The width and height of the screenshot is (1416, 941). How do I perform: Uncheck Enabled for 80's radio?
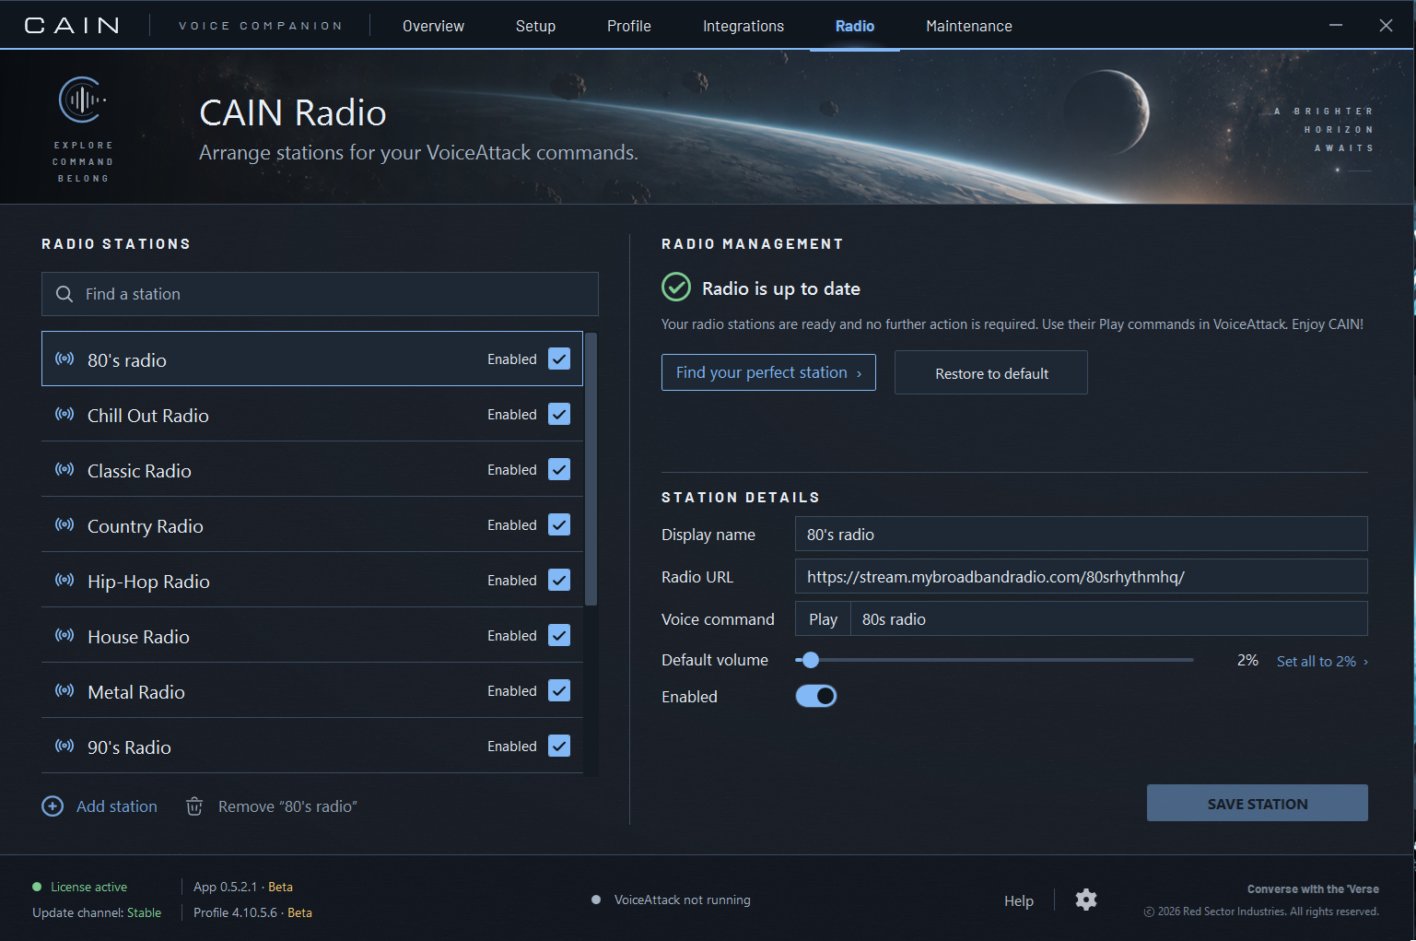click(x=559, y=359)
